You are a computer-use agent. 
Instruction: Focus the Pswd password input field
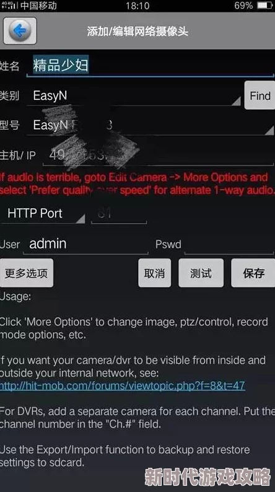point(229,244)
